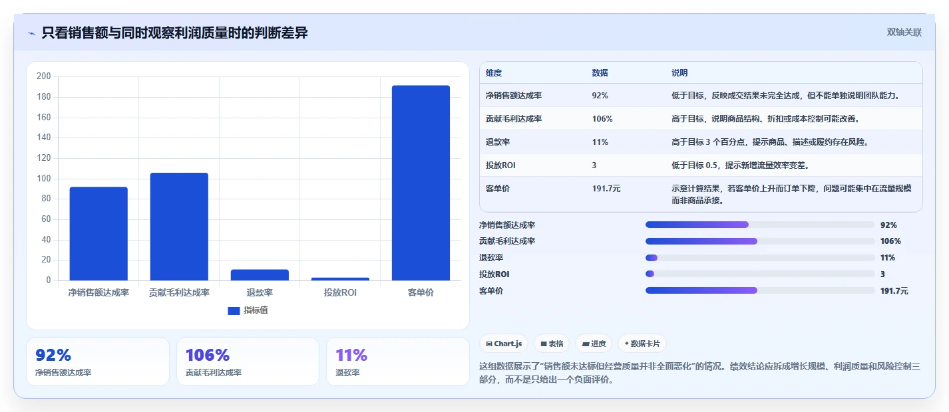The height and width of the screenshot is (412, 949).
Task: Click the 净销售额达成率 bar in the chart
Action: click(x=98, y=233)
